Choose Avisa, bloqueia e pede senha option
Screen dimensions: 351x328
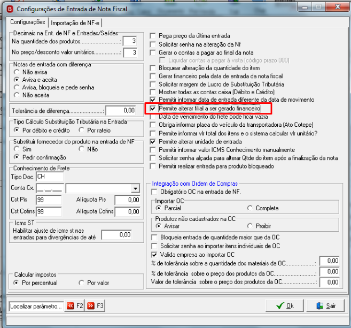[x=17, y=87]
